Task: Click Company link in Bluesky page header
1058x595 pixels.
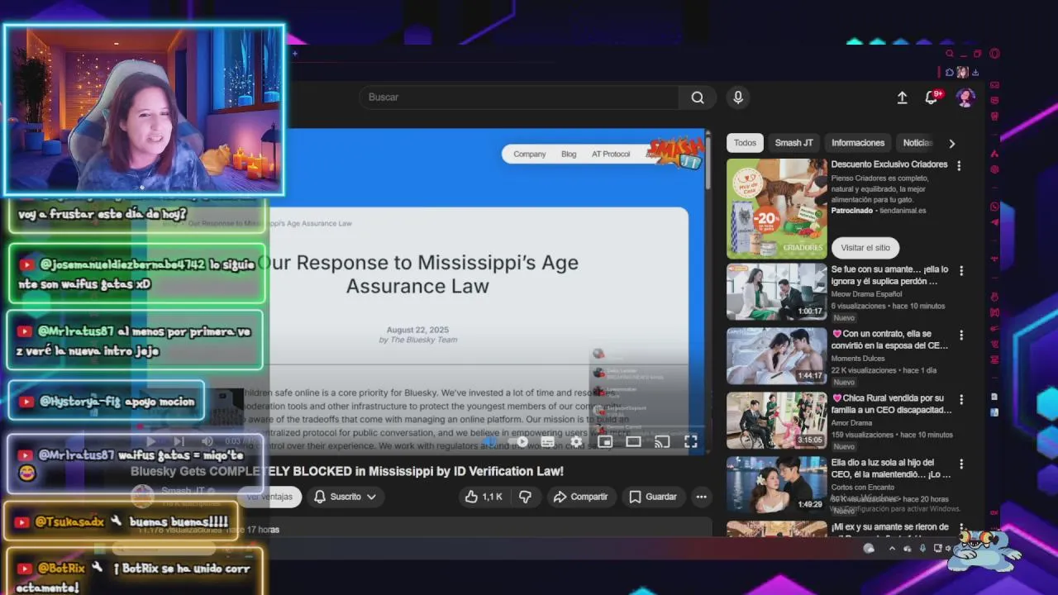Action: 530,154
